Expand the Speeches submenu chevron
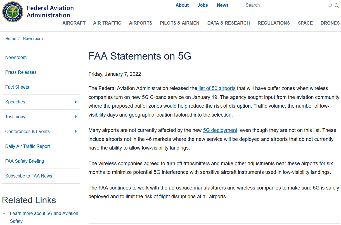The height and width of the screenshot is (225, 341). (x=75, y=102)
